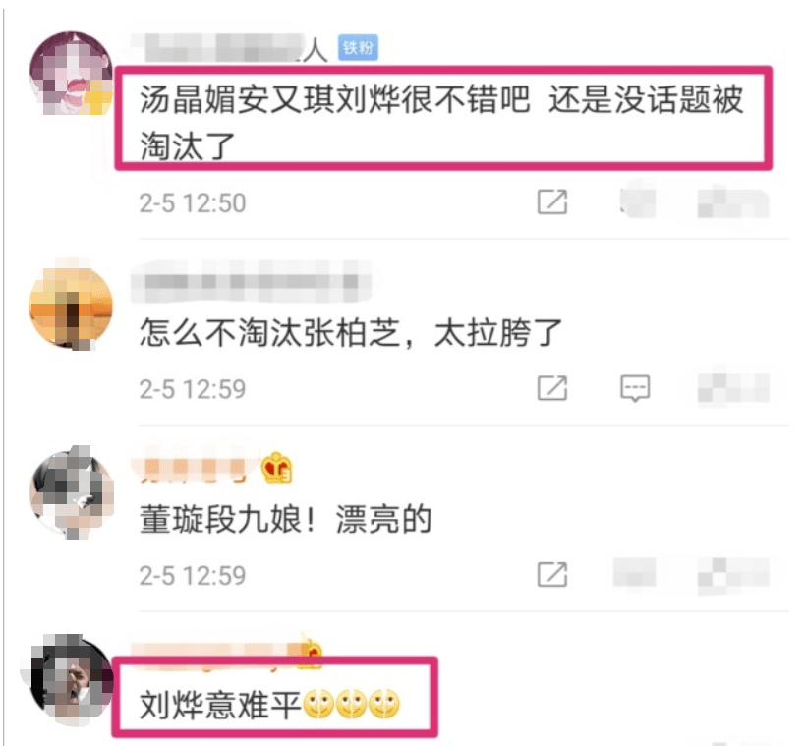Click the second commenter's blurred username
805x746 pixels.
pyautogui.click(x=250, y=281)
